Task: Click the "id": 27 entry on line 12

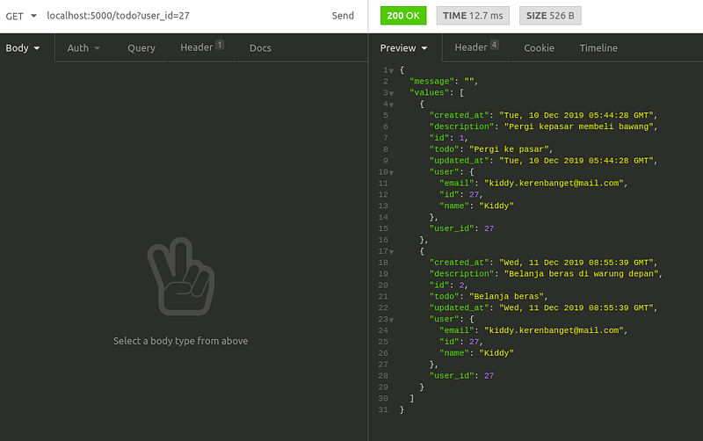Action: (x=460, y=194)
